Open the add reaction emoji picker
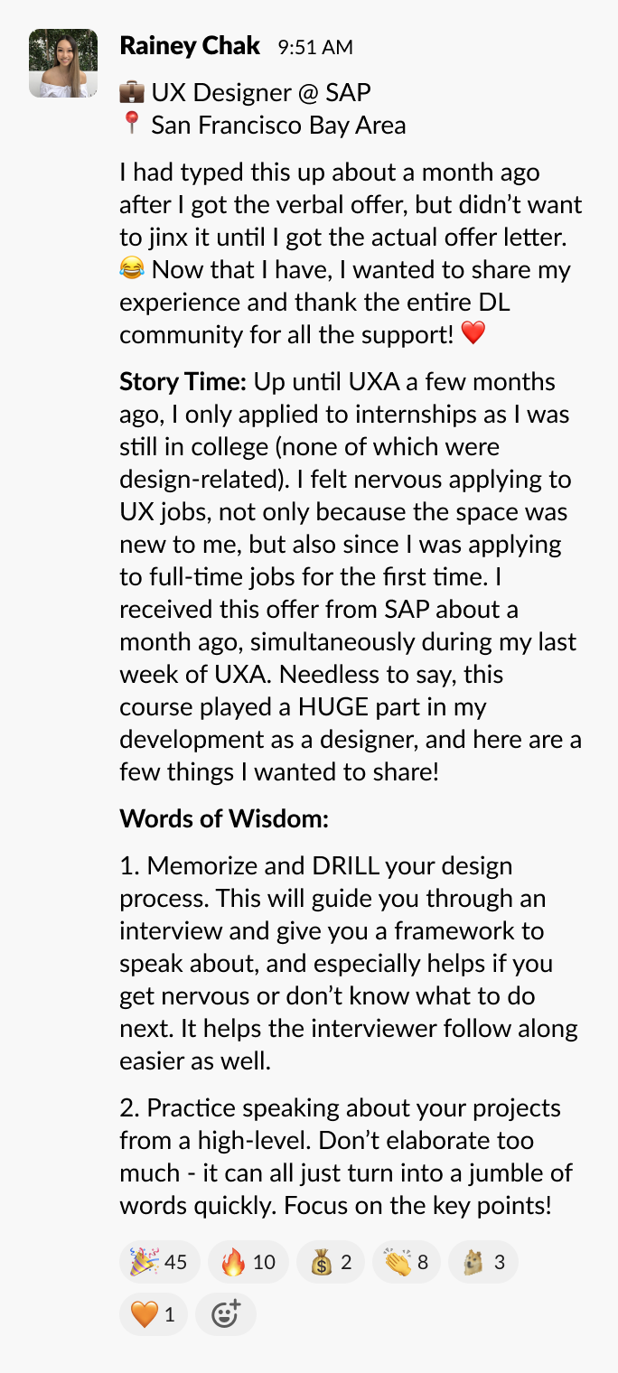This screenshot has width=618, height=1373. click(x=225, y=1314)
